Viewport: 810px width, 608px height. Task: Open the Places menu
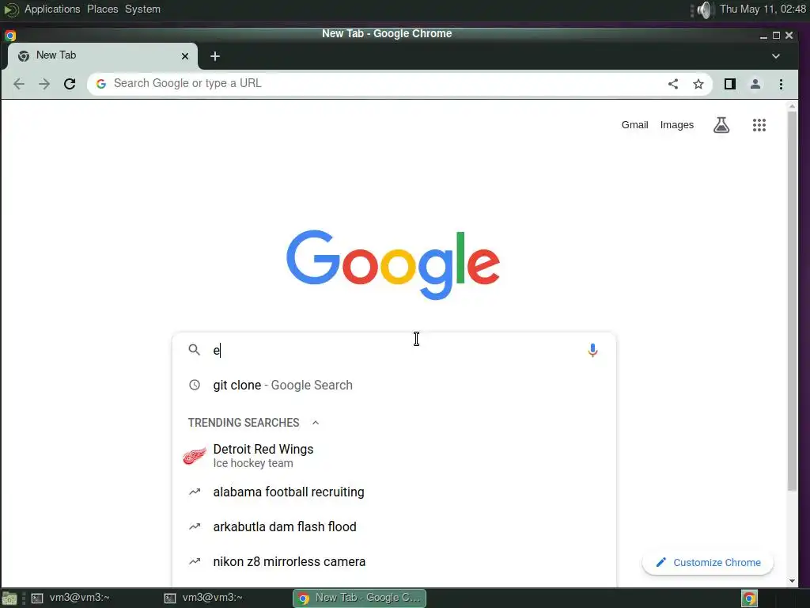pos(102,9)
